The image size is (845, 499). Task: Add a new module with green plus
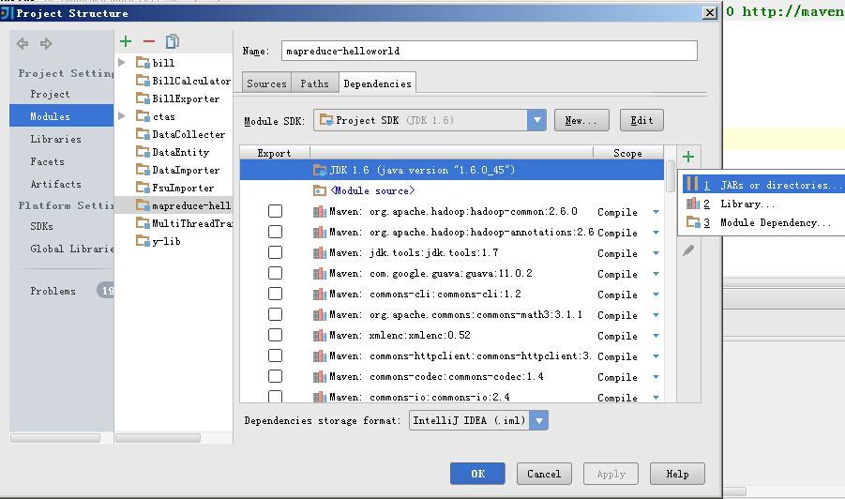pos(126,41)
